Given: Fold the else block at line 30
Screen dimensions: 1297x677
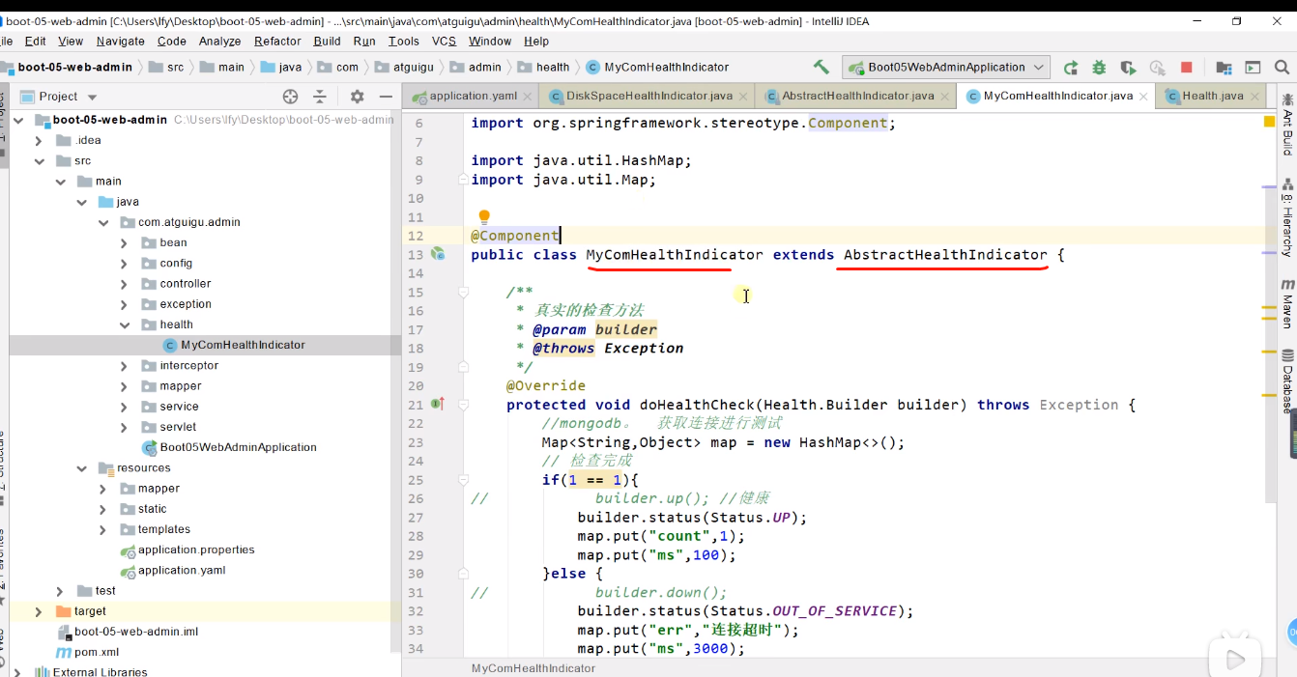Looking at the screenshot, I should pyautogui.click(x=463, y=574).
